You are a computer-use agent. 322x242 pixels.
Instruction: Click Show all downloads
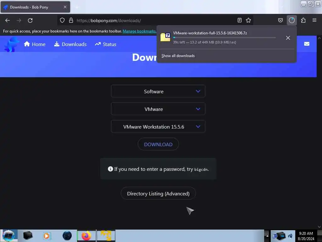(178, 56)
